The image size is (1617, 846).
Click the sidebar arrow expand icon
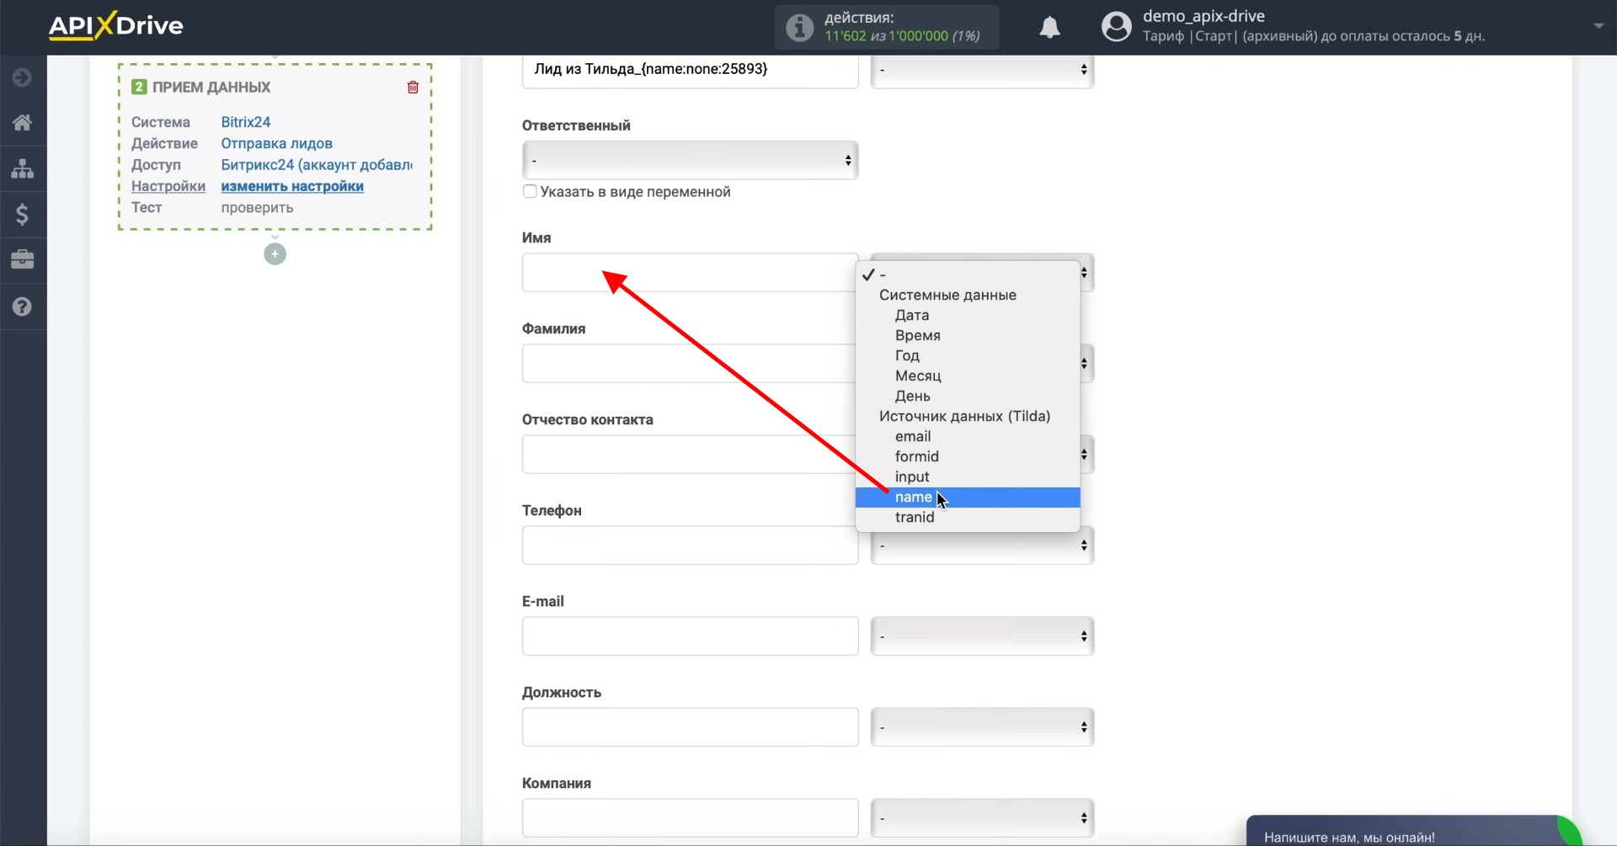pos(23,77)
